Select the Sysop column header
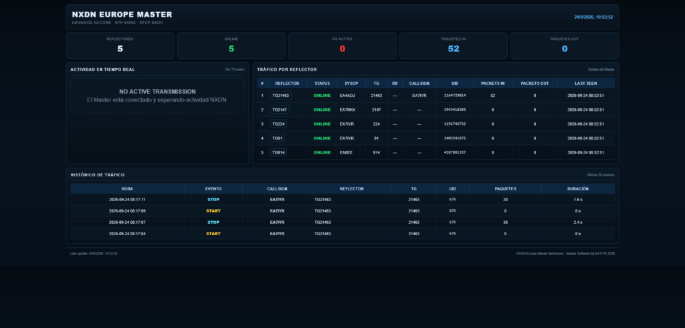Viewport: 685px width, 328px height. tap(351, 84)
